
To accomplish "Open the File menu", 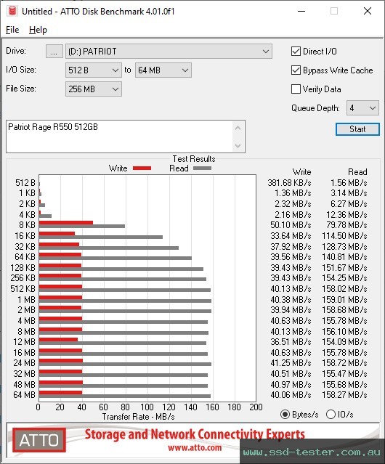I will coord(12,30).
